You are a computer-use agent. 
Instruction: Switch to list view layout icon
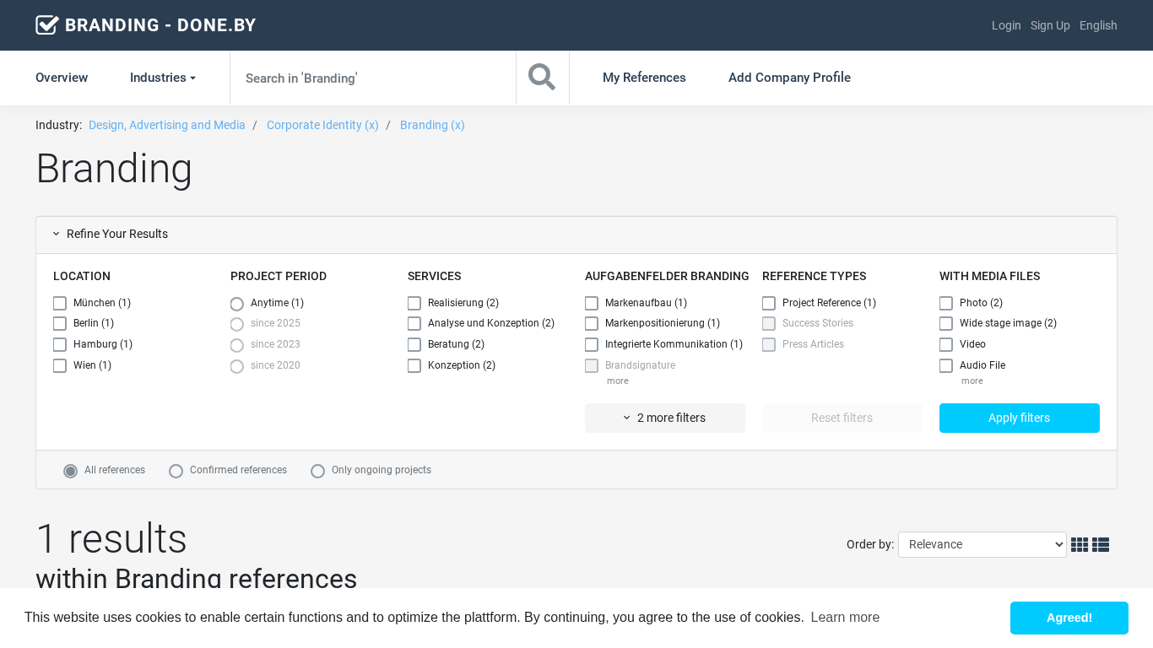tap(1100, 545)
